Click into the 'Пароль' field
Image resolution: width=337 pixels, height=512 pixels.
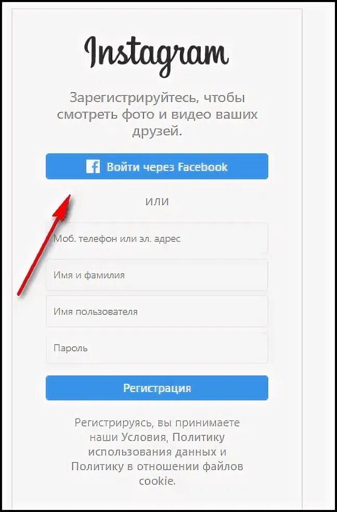tap(157, 348)
